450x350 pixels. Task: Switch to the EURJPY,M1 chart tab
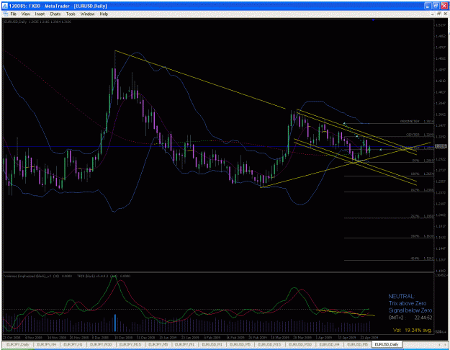(x=184, y=344)
